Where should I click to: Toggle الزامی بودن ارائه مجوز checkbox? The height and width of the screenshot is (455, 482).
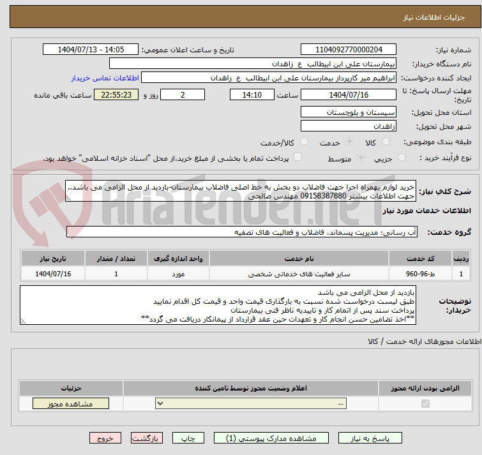coord(425,403)
